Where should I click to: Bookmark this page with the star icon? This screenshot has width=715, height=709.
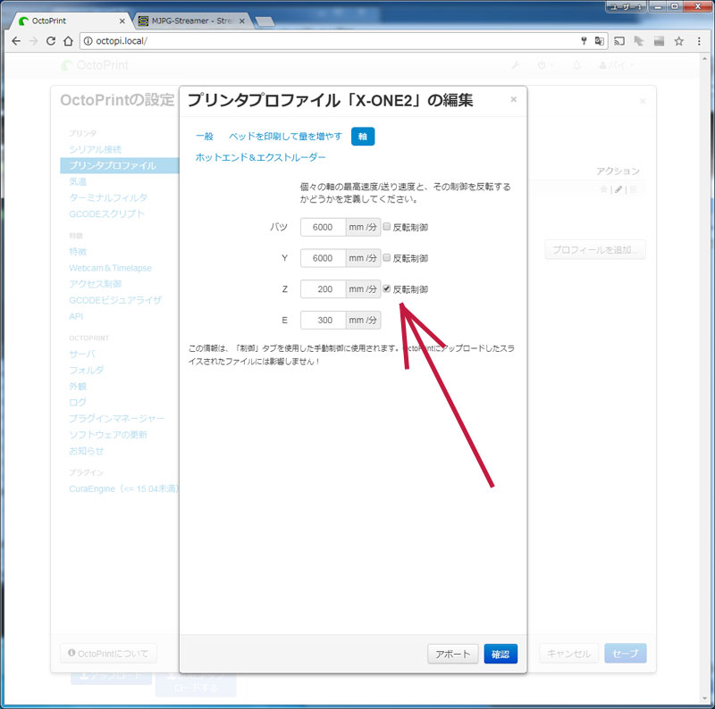click(x=679, y=41)
